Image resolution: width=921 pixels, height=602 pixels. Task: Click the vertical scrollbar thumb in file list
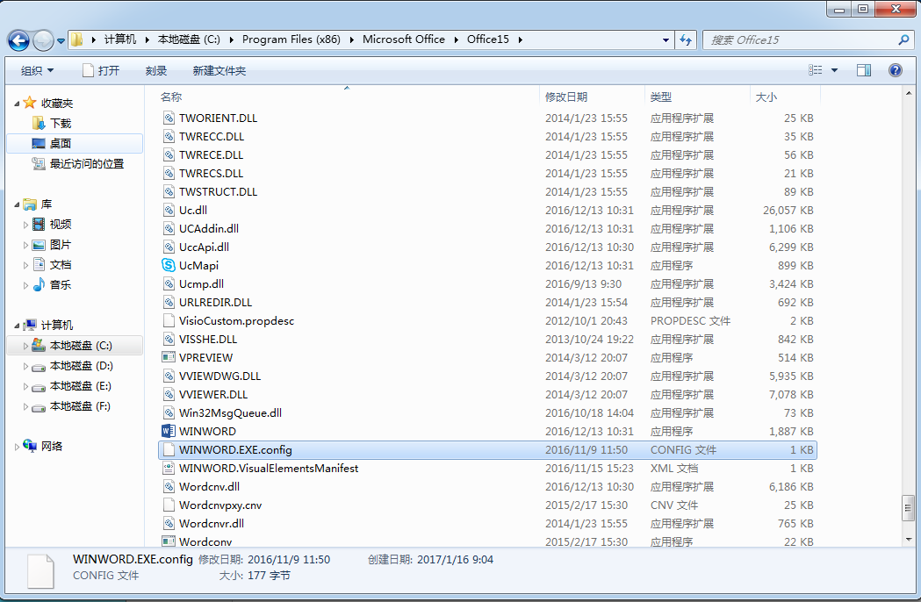[908, 507]
